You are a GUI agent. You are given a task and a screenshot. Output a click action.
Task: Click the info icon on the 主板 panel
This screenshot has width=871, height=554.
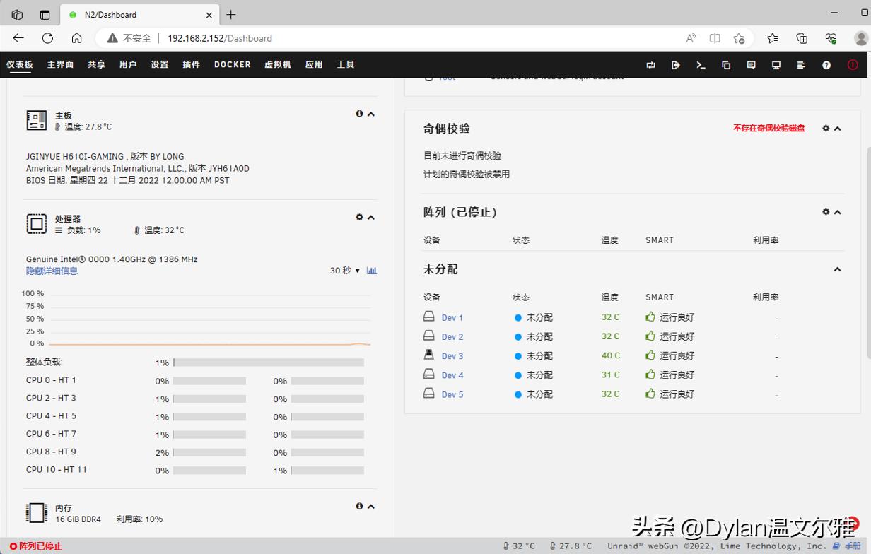[359, 113]
